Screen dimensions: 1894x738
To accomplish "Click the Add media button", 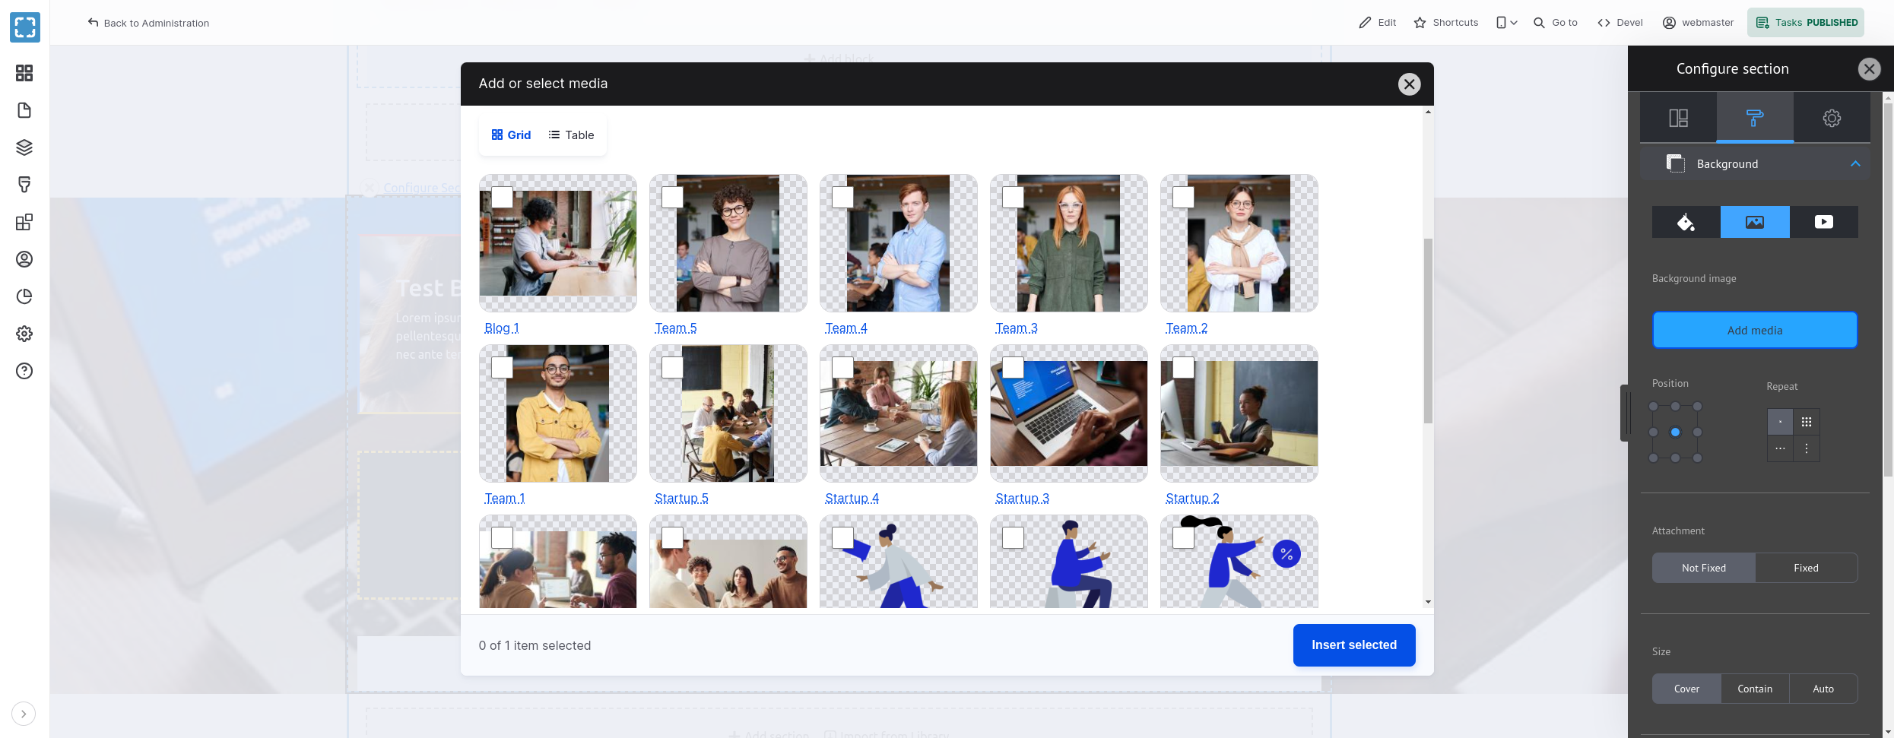I will (x=1755, y=331).
